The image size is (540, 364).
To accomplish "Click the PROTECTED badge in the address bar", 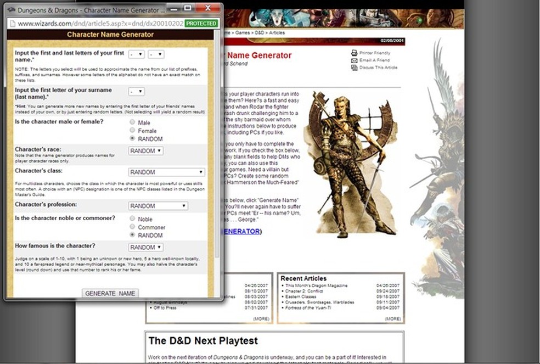I will tap(202, 23).
